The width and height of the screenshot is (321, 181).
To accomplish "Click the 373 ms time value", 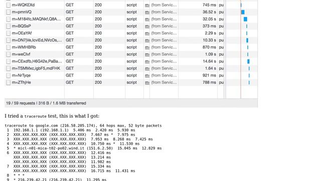I will click(209, 26).
